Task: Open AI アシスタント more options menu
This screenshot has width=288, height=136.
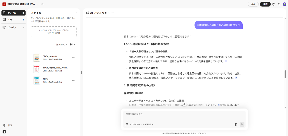Action: click(x=112, y=13)
